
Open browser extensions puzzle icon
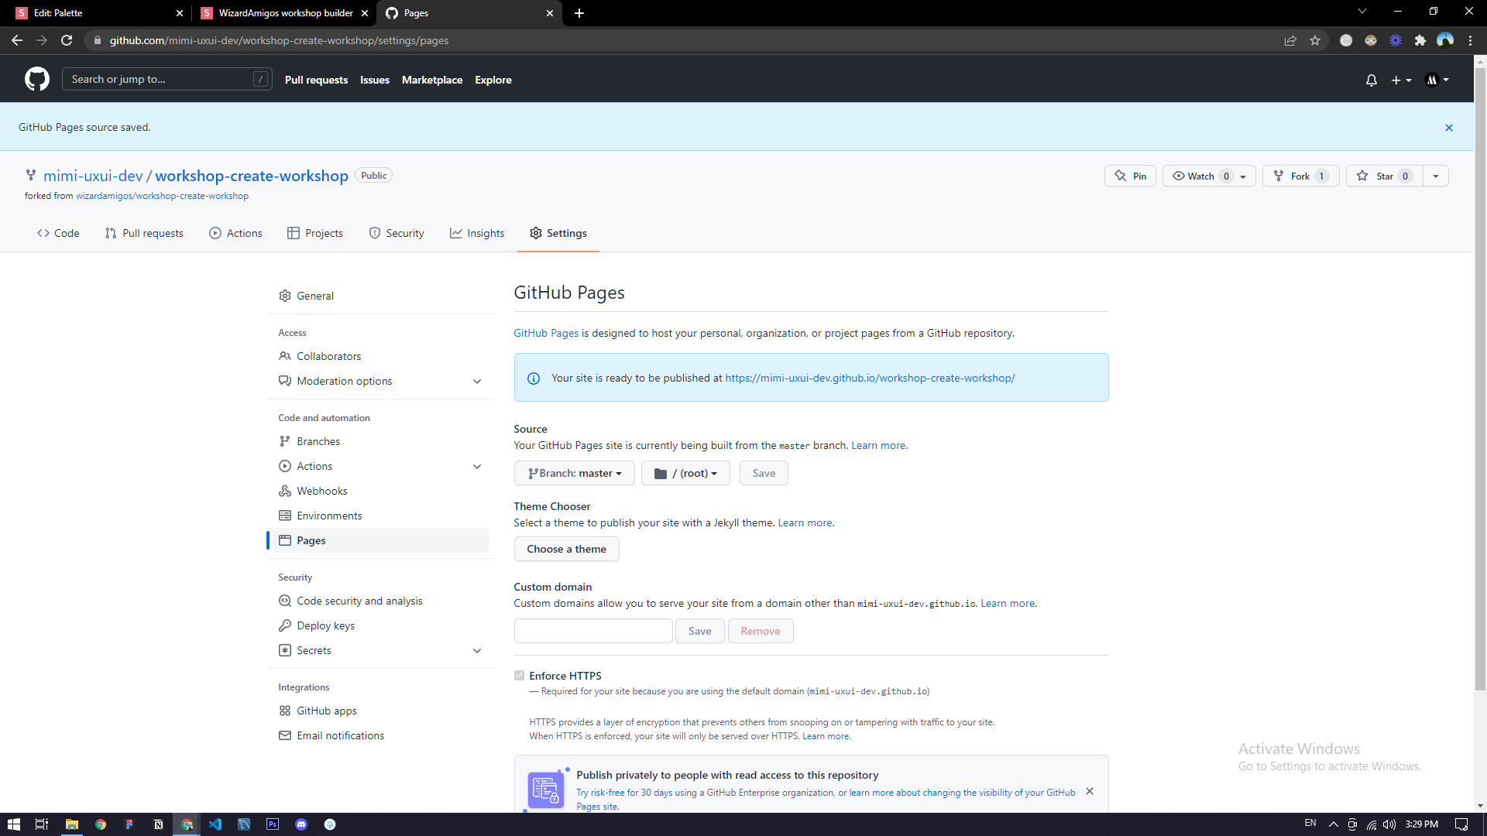click(1420, 40)
